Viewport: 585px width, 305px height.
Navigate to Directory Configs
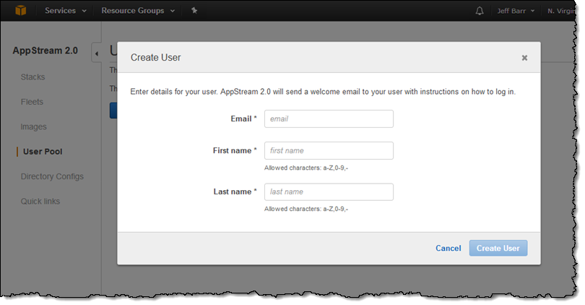[x=52, y=176]
